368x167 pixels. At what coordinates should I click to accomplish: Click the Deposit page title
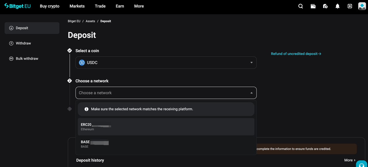tap(82, 35)
